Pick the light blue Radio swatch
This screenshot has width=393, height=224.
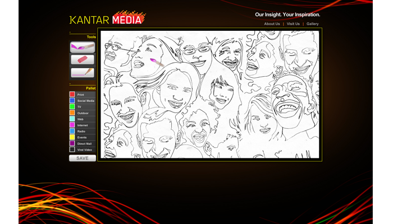(72, 132)
